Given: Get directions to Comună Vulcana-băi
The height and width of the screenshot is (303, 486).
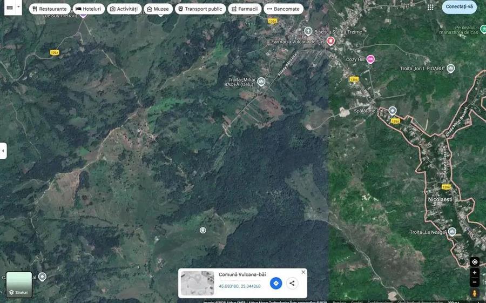Looking at the screenshot, I should click(276, 283).
